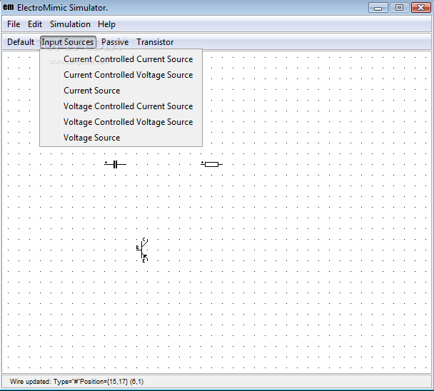The height and width of the screenshot is (391, 434).
Task: Open the Passive components menu
Action: [x=115, y=42]
